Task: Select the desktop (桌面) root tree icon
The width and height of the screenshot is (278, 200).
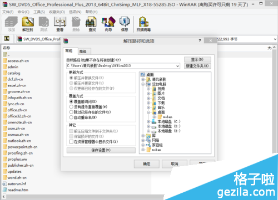Action: (x=143, y=75)
